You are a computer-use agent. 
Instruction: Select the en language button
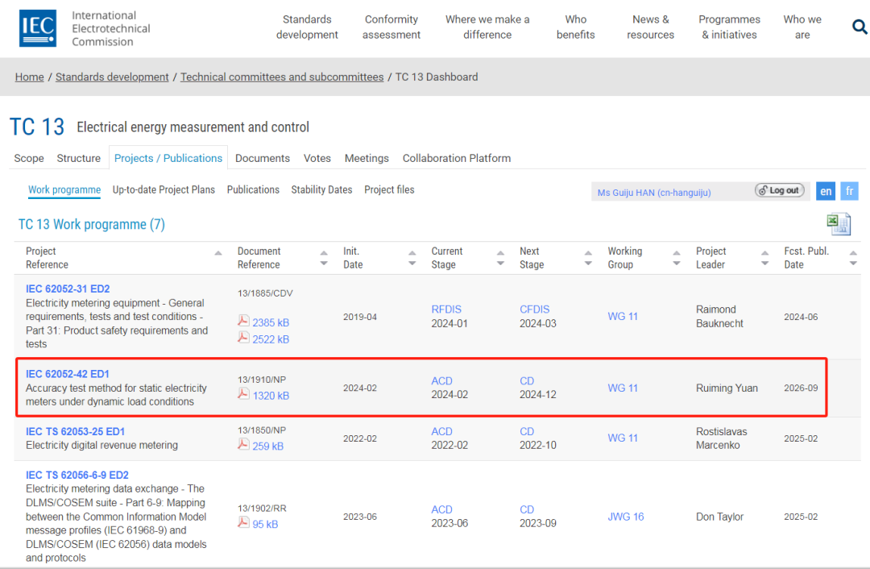coord(826,191)
